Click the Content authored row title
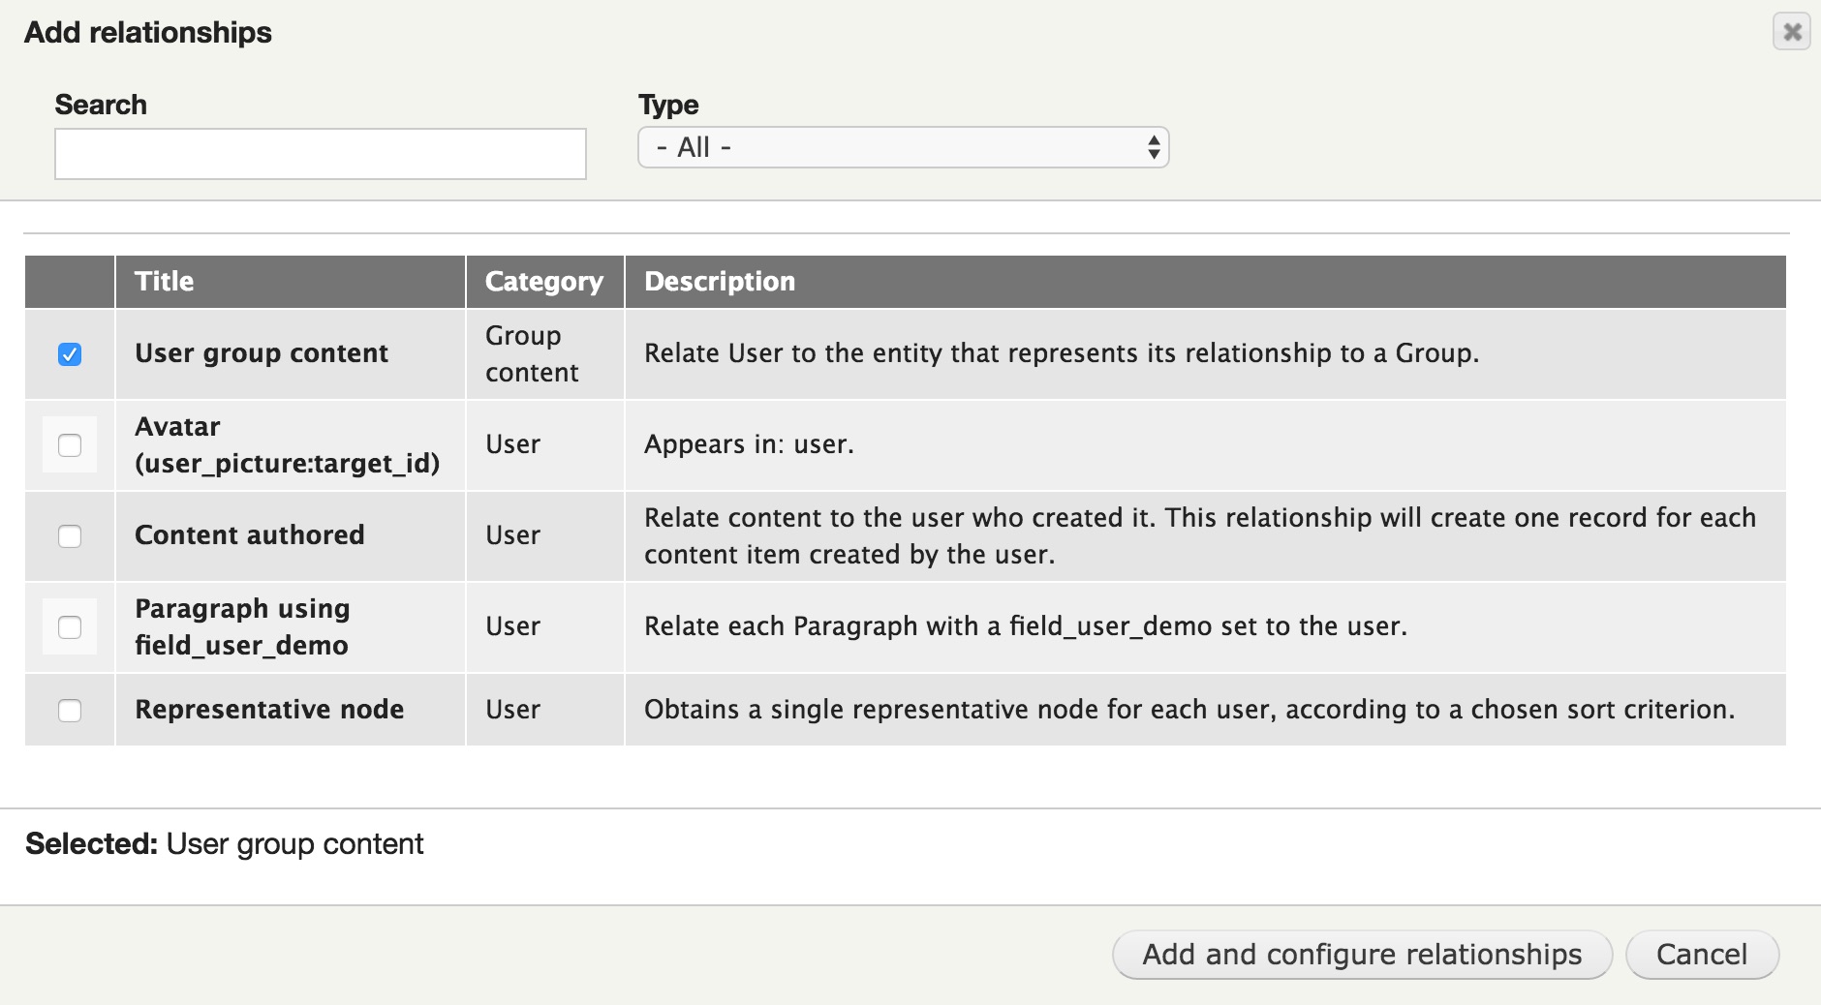1821x1005 pixels. point(250,535)
